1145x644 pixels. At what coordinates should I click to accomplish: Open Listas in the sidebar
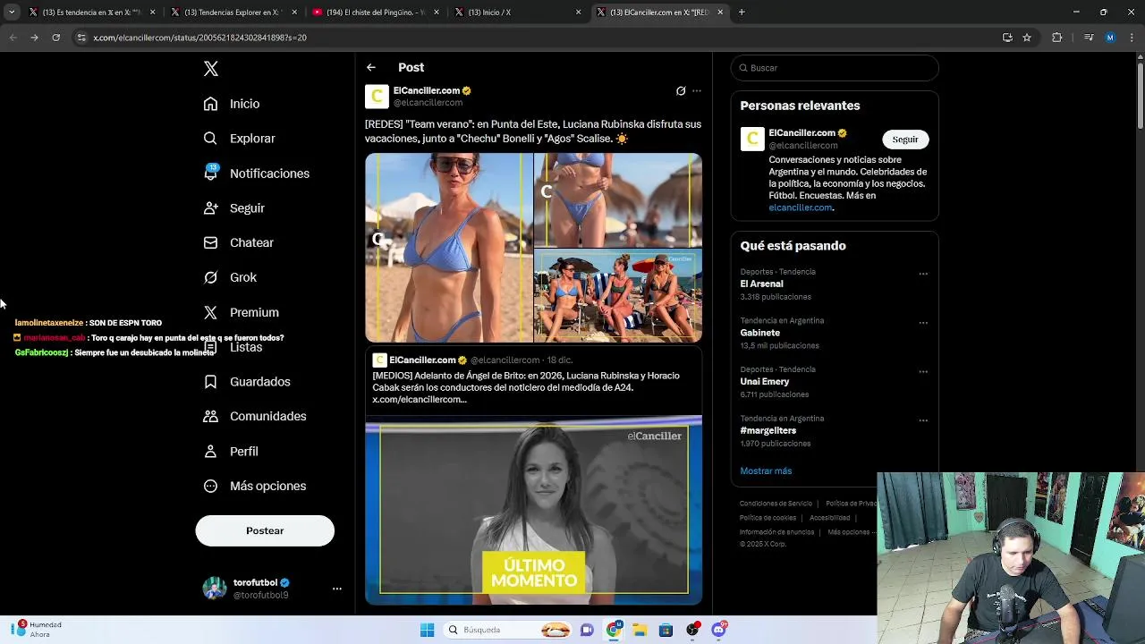(x=233, y=347)
